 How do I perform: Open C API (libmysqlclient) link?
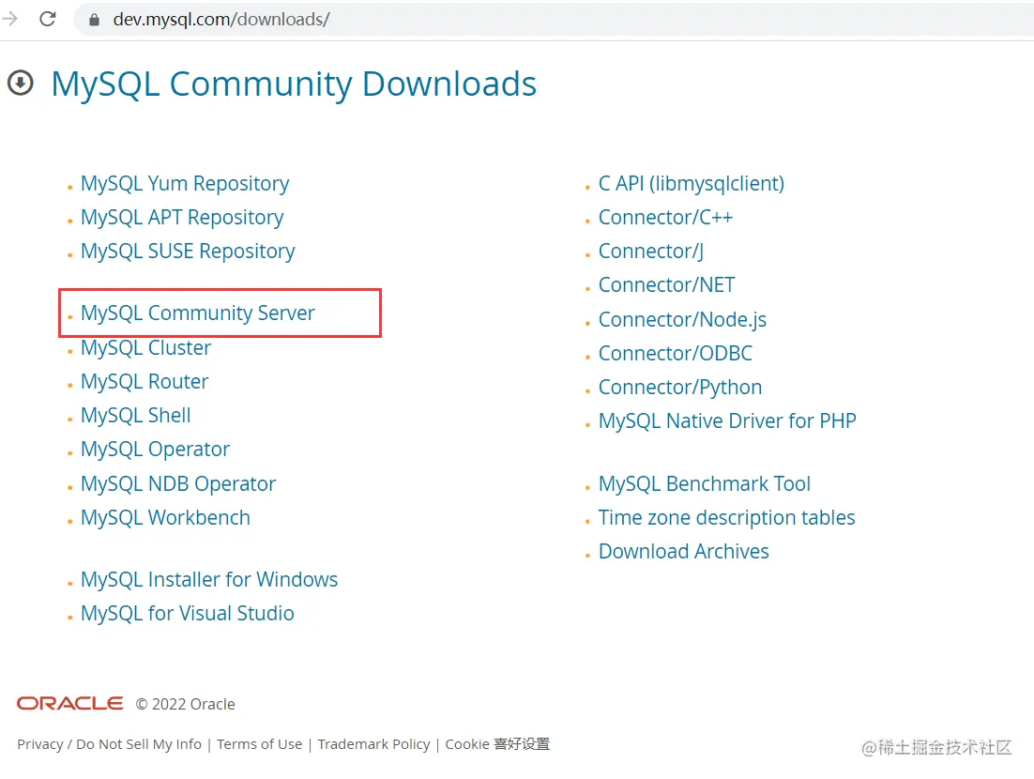(x=692, y=183)
